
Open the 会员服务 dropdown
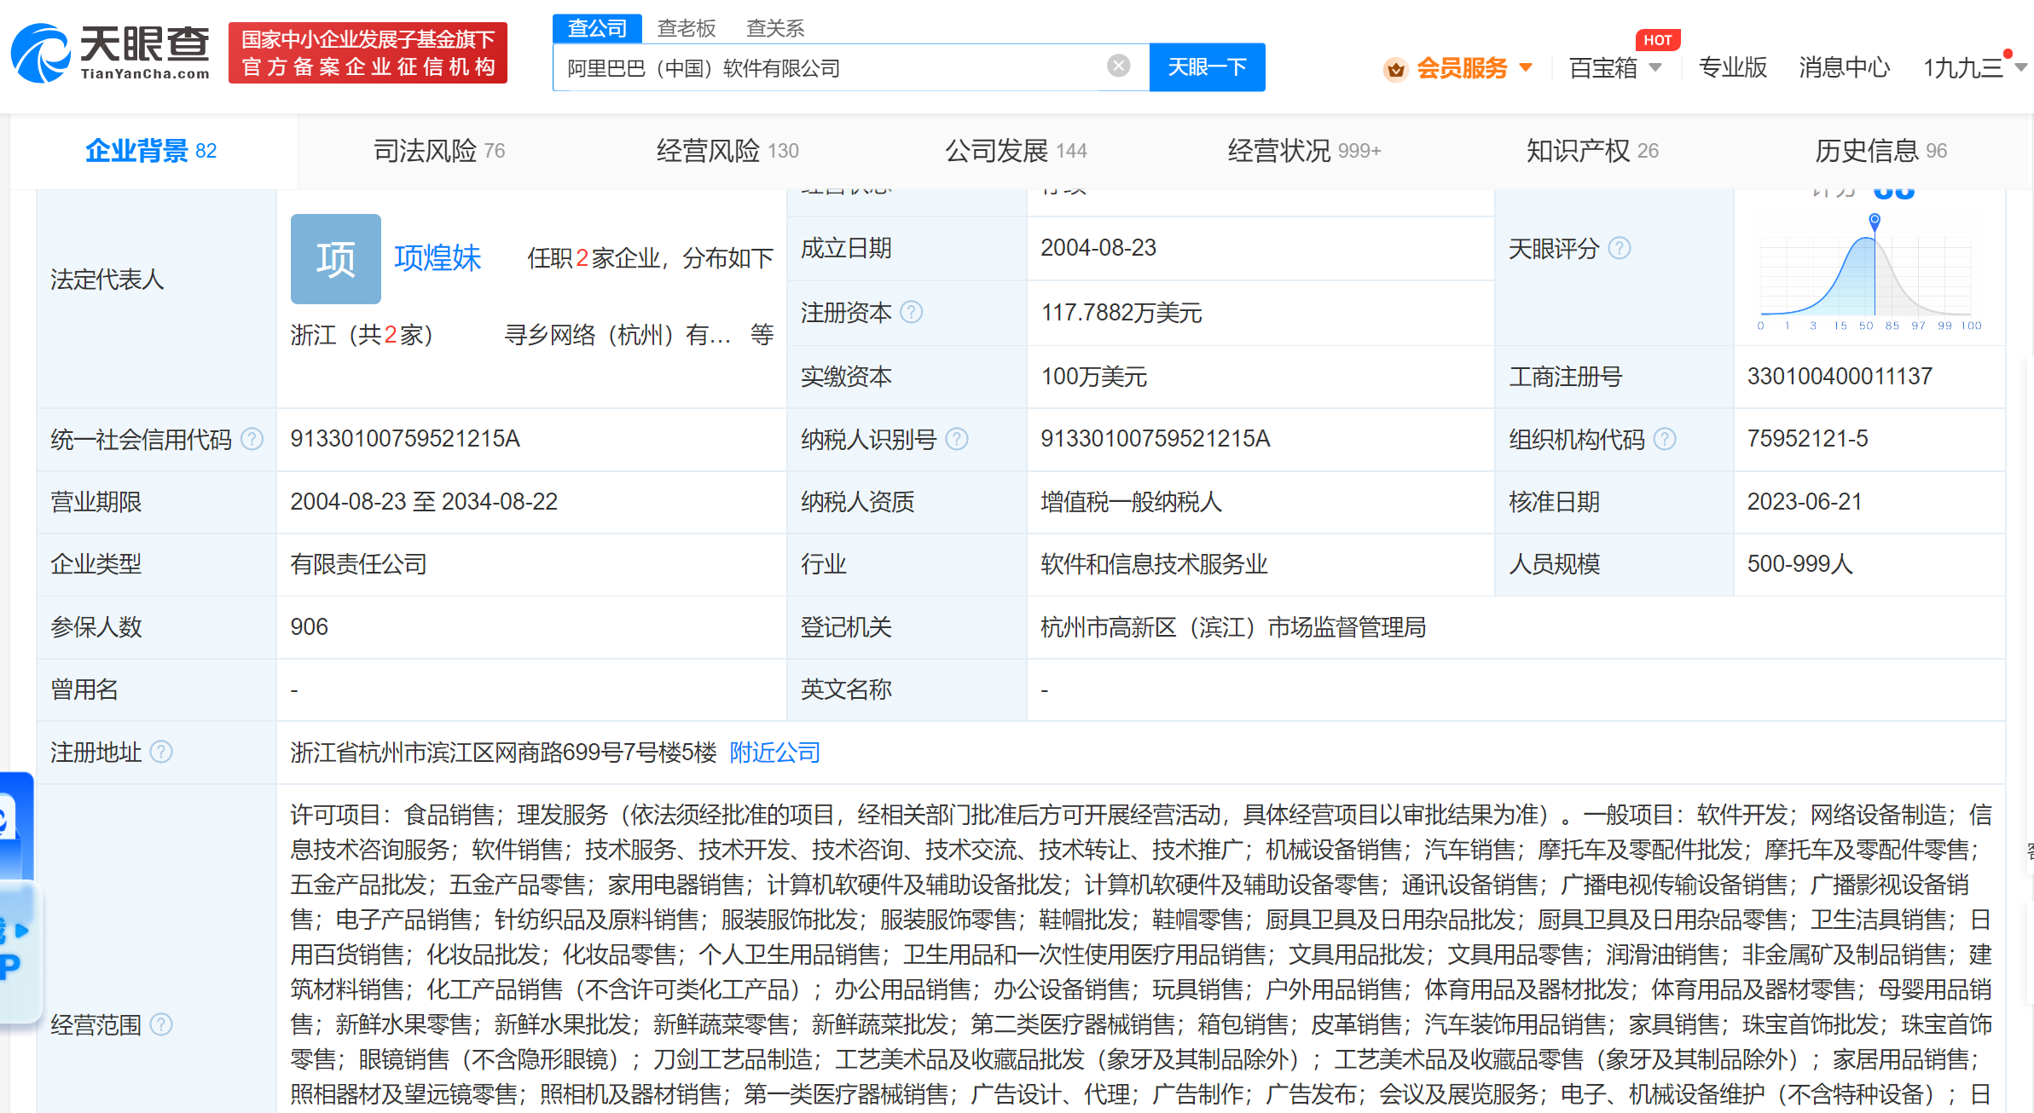coord(1474,67)
